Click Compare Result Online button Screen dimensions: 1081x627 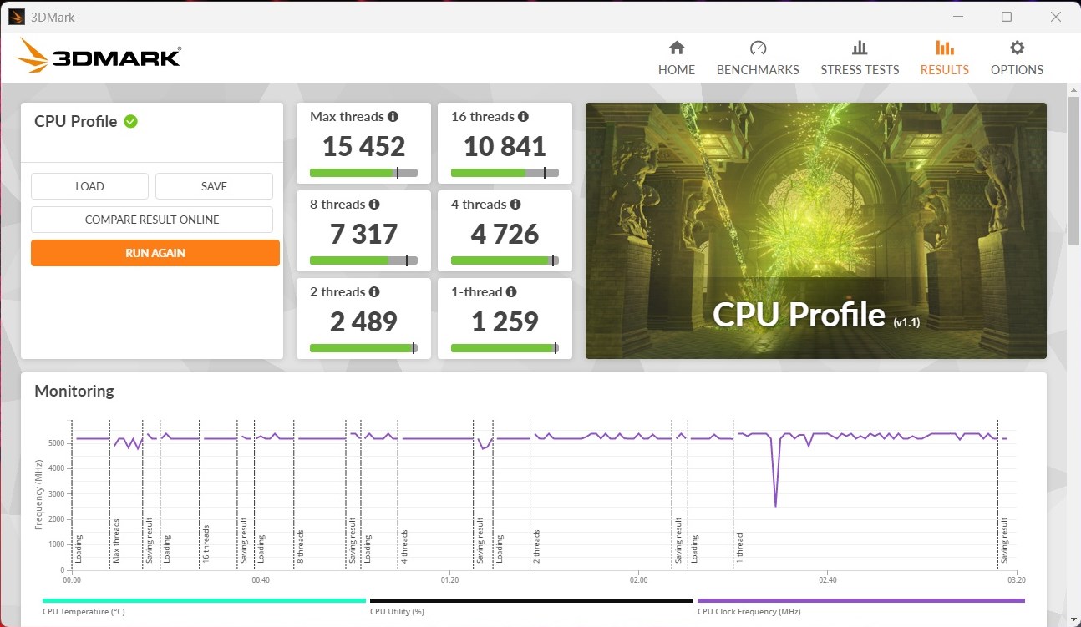[x=152, y=220]
